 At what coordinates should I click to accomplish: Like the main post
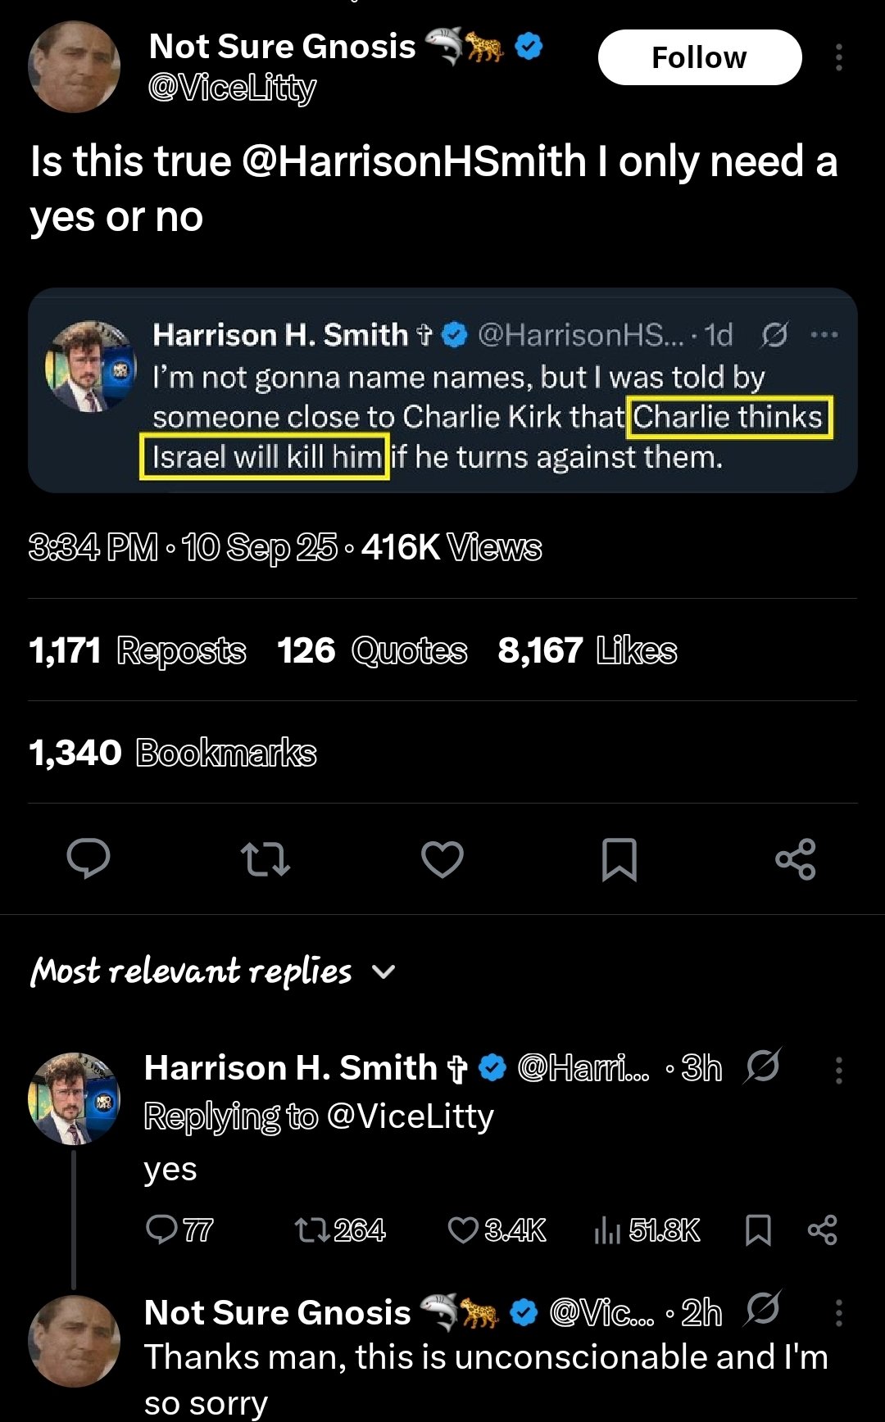point(442,858)
